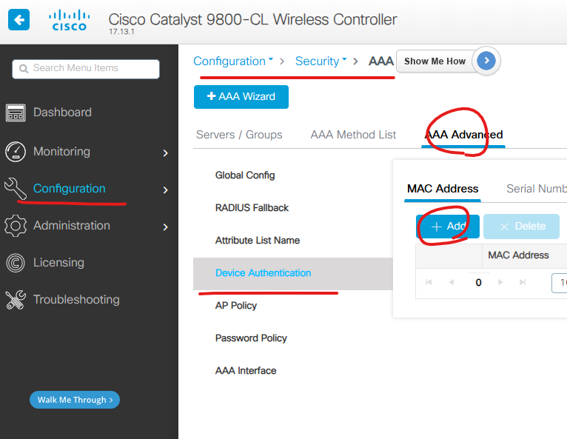567x439 pixels.
Task: Switch to the Serial Number tab
Action: (536, 189)
